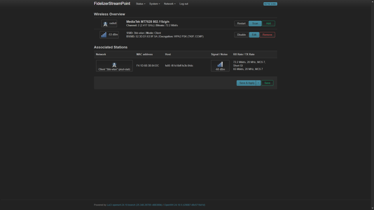
Task: Open the Network dropdown menu
Action: click(170, 4)
